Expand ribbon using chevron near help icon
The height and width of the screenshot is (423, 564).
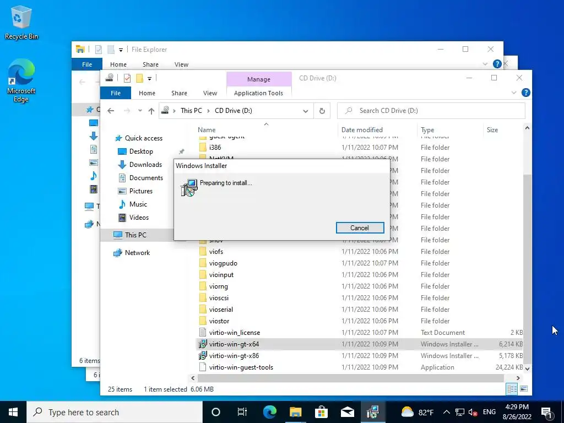click(514, 93)
